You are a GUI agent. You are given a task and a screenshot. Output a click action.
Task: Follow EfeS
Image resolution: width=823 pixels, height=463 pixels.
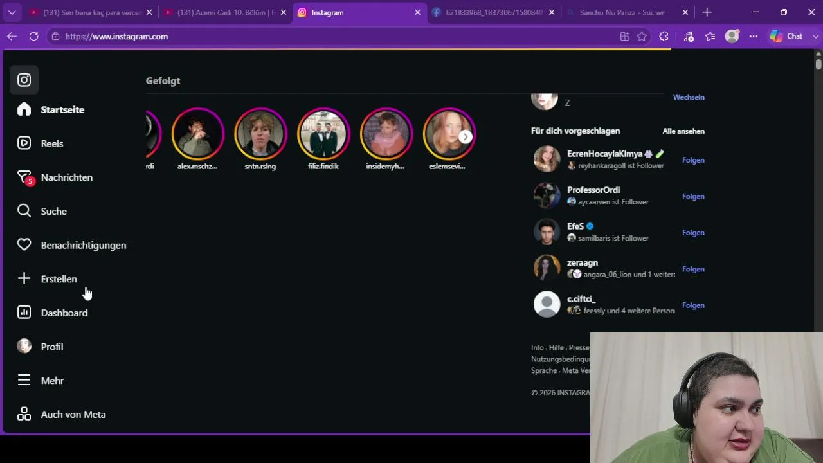tap(693, 233)
